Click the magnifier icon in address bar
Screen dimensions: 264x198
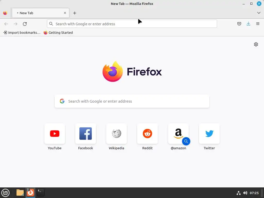point(51,24)
